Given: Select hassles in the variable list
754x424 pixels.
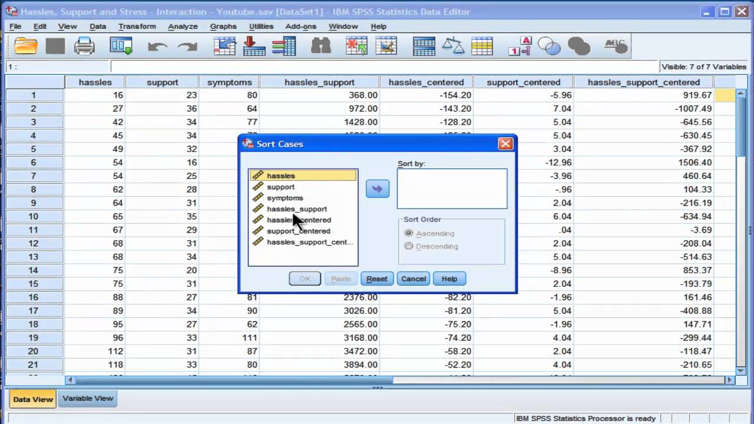Looking at the screenshot, I should coord(303,175).
